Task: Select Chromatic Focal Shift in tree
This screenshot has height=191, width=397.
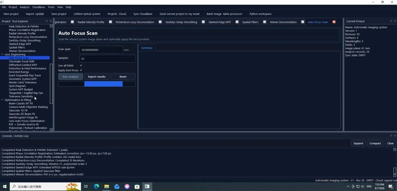Action: coord(22,61)
